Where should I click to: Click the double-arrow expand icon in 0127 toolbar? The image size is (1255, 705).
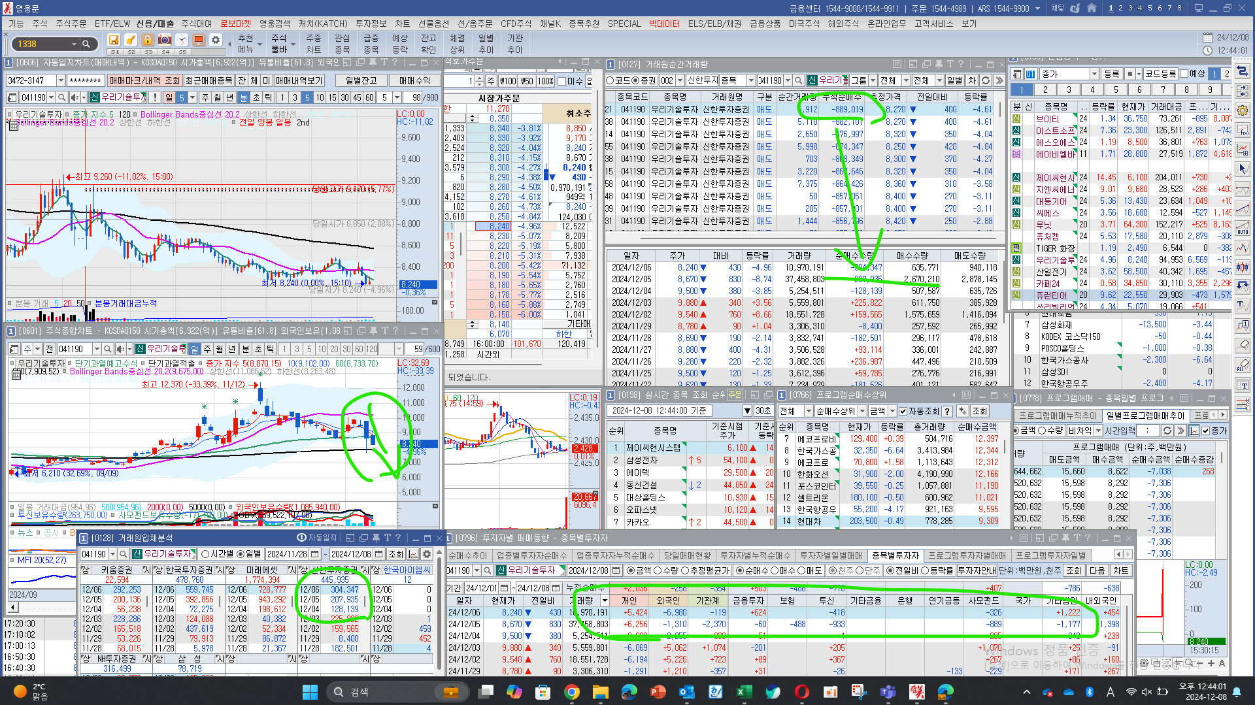pyautogui.click(x=999, y=80)
